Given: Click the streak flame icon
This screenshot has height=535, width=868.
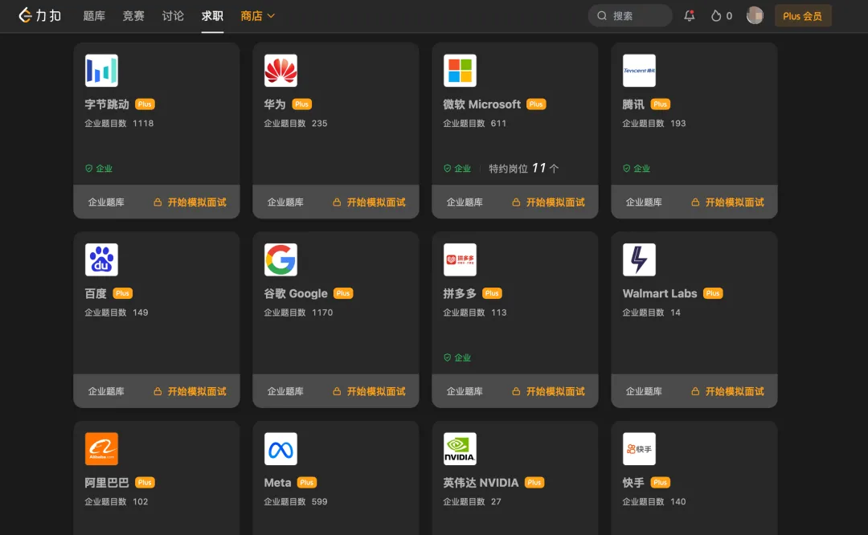Looking at the screenshot, I should (716, 15).
